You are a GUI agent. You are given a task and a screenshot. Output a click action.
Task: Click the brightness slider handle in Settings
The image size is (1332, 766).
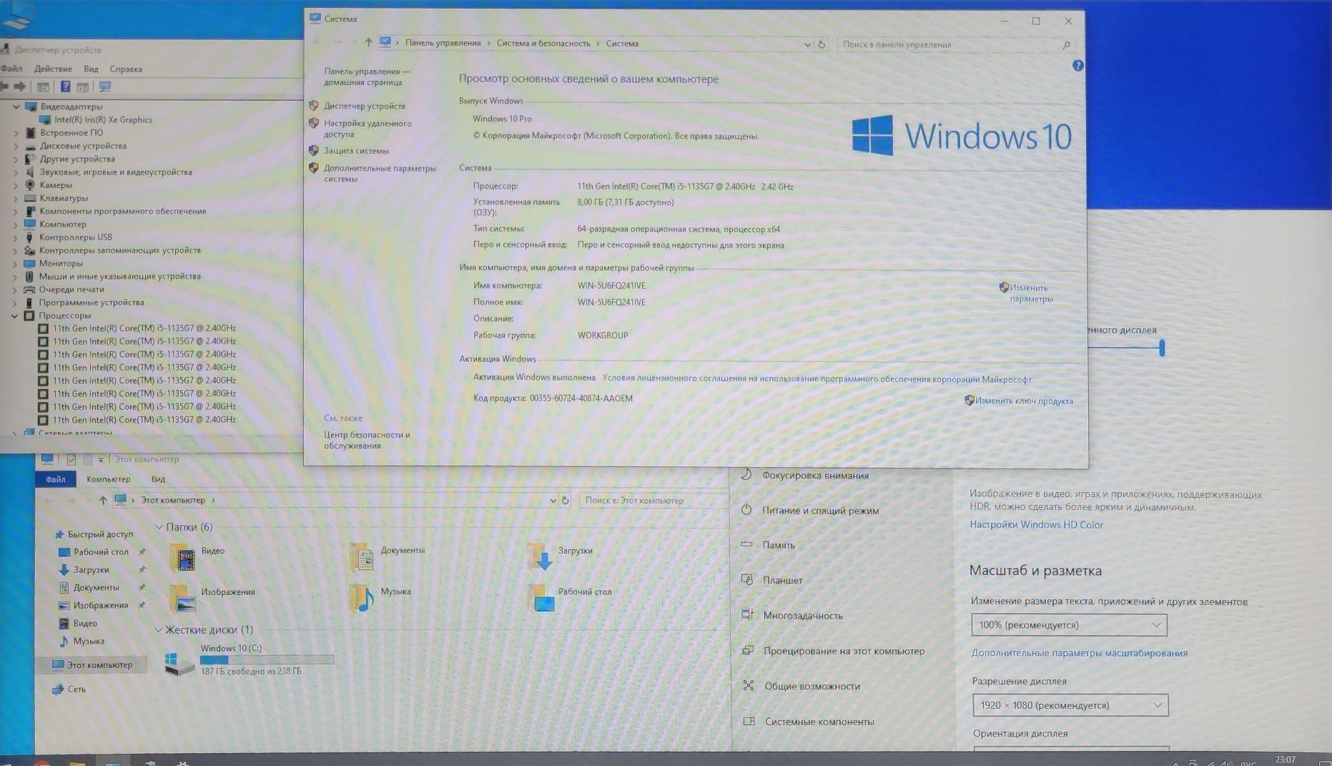[1162, 348]
